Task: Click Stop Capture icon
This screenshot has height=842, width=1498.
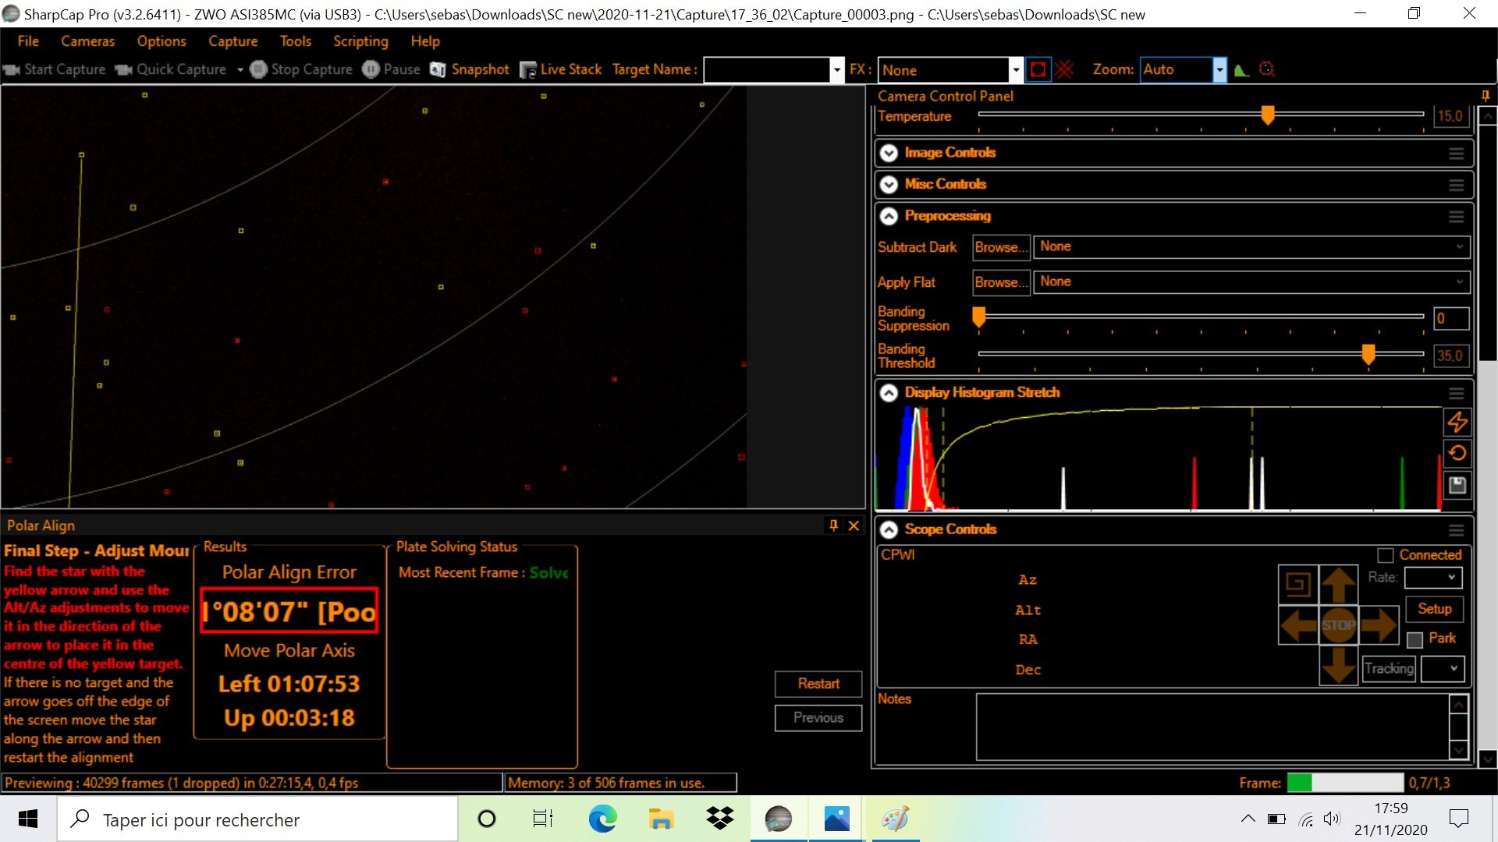Action: pos(258,69)
